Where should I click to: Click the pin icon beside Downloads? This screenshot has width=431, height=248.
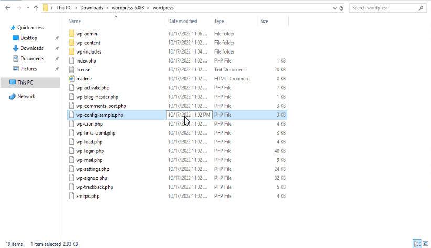coord(57,48)
